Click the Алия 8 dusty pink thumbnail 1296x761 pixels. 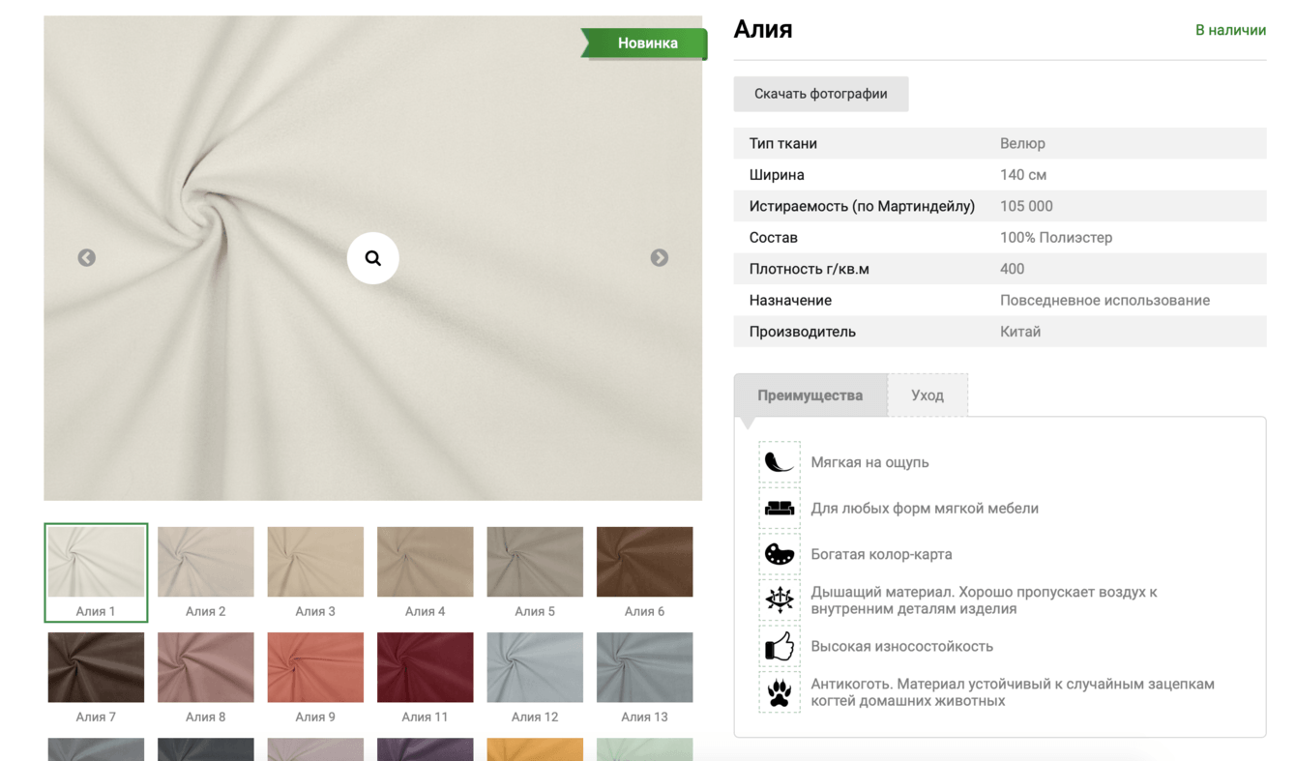[206, 667]
